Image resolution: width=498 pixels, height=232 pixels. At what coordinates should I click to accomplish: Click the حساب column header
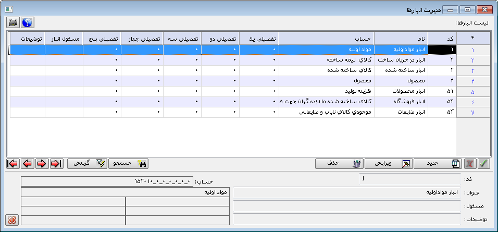326,39
